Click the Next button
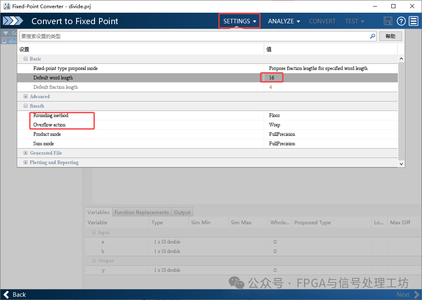The image size is (422, 300). (408, 295)
